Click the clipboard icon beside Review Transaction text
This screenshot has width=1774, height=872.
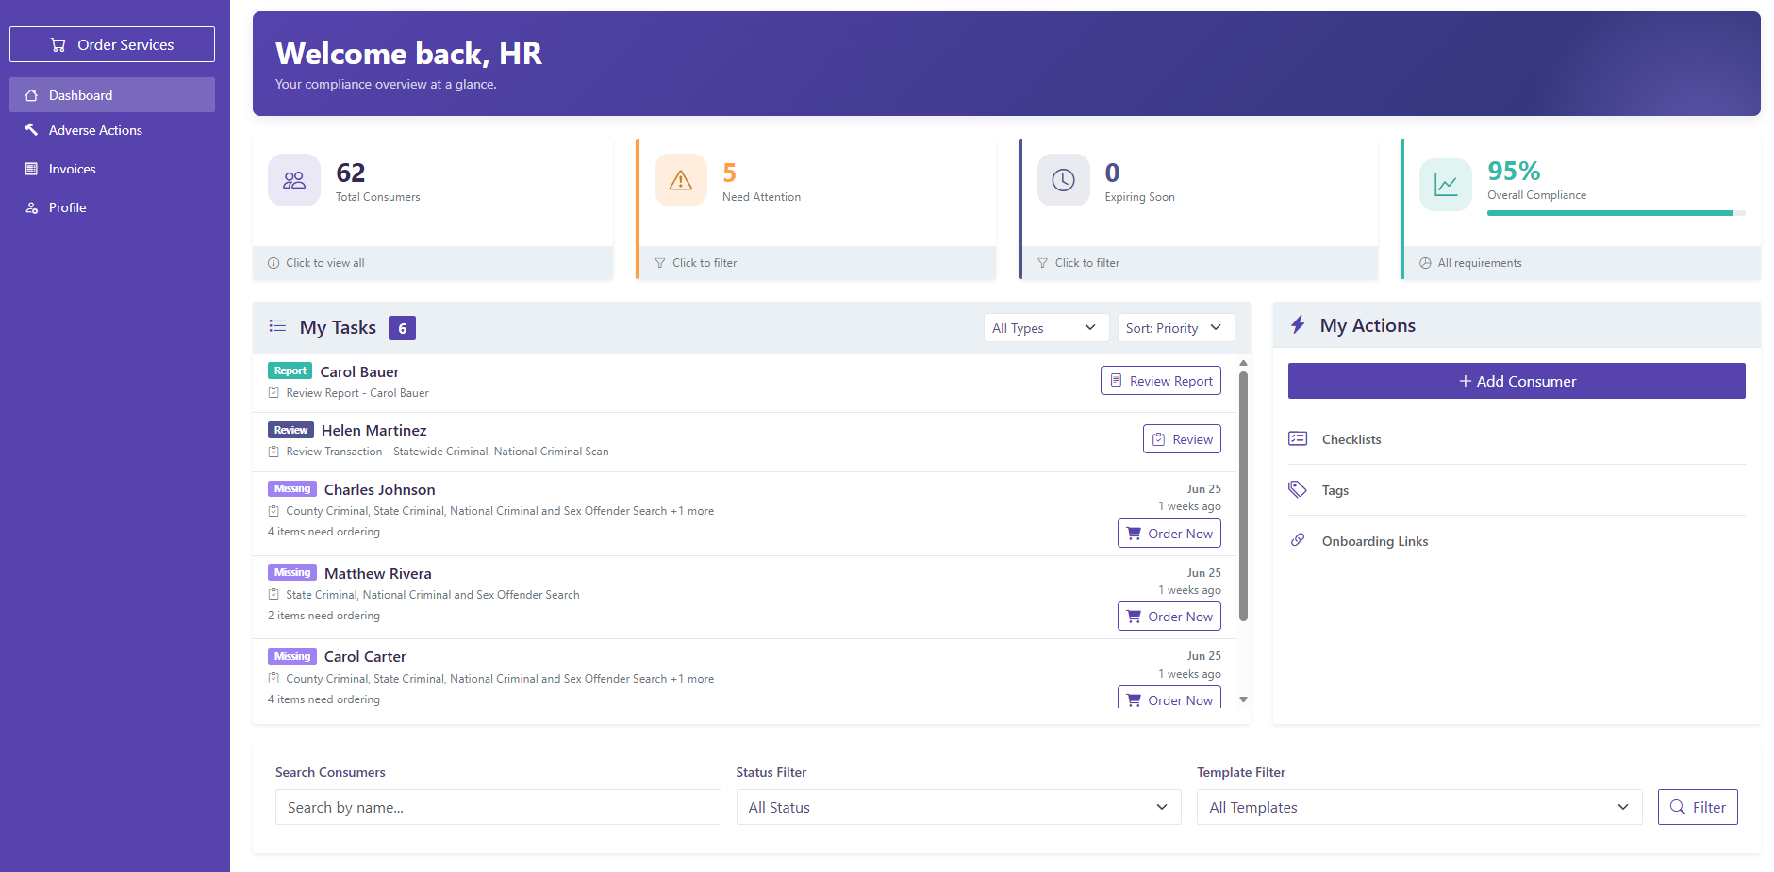coord(274,452)
